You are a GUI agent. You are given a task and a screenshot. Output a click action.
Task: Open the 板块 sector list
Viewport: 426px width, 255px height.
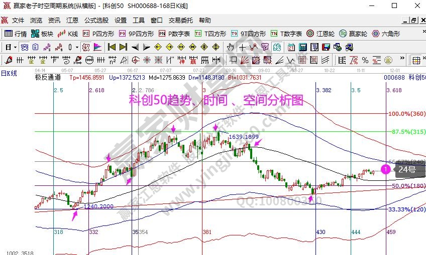(42, 34)
